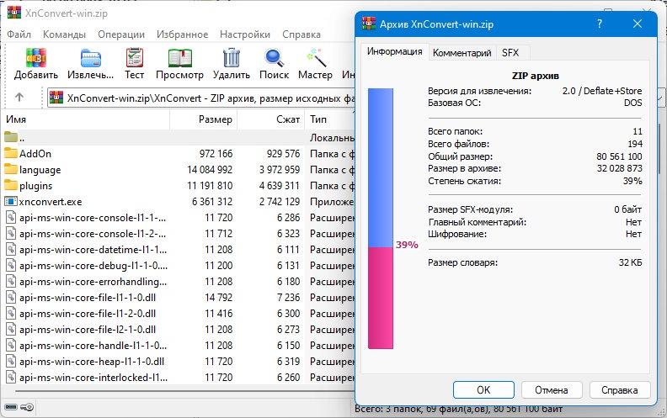Click archive size value 32 028 873

[619, 168]
